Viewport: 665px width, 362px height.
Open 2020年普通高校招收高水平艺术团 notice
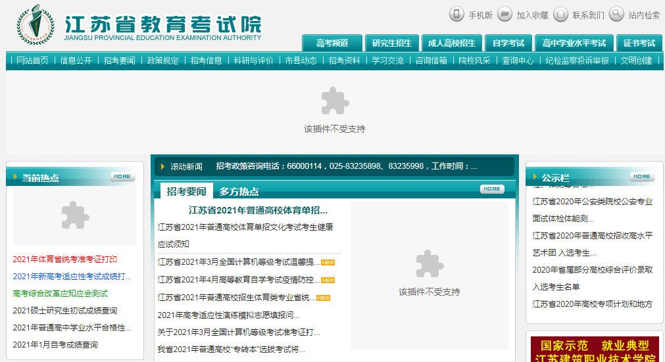click(x=593, y=244)
